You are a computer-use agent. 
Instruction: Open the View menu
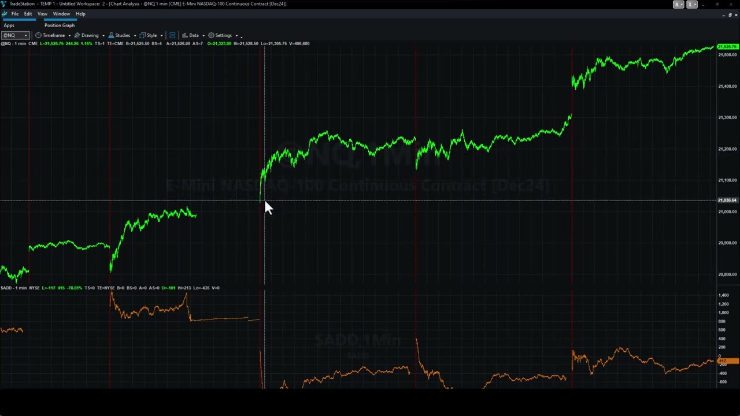click(42, 14)
